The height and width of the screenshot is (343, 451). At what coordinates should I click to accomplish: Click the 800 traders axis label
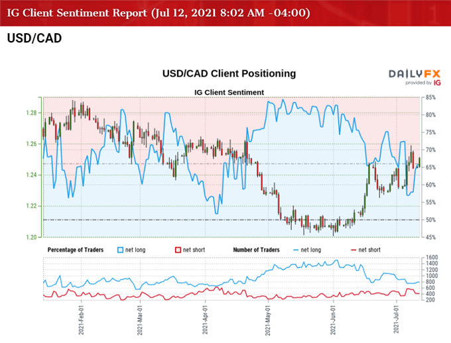click(x=430, y=282)
